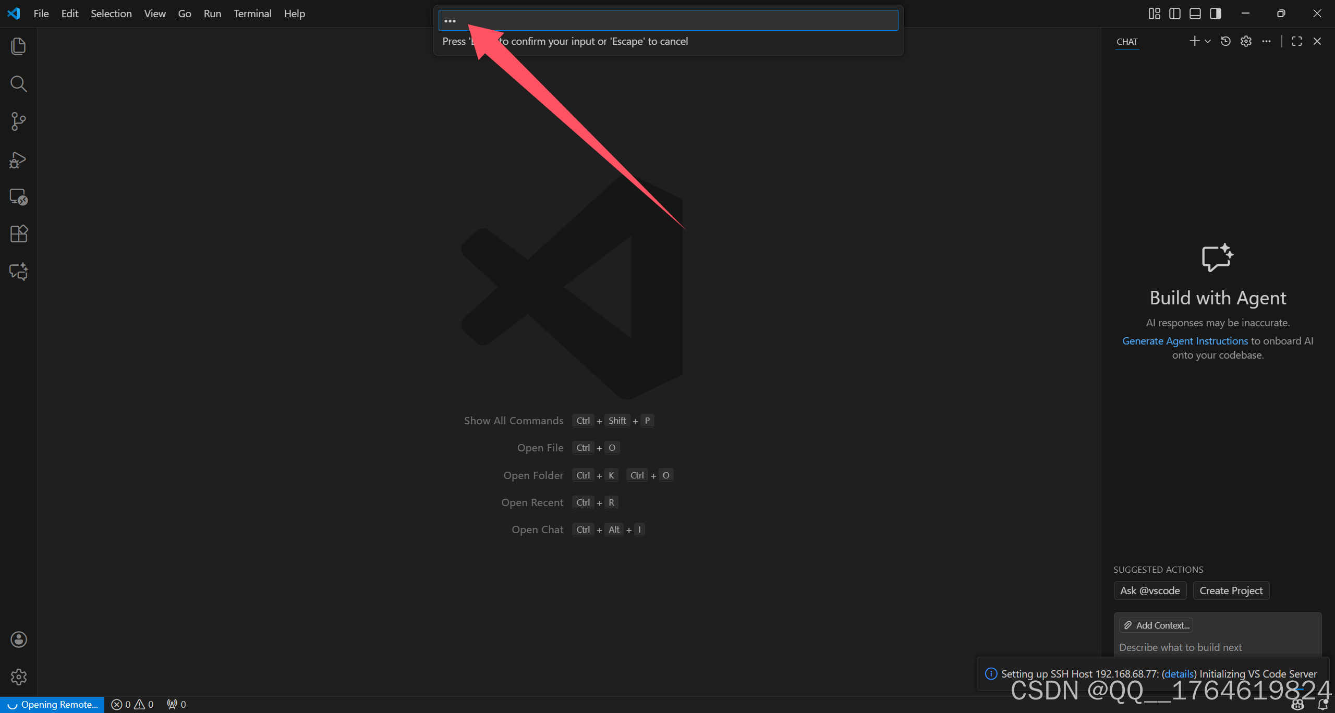The height and width of the screenshot is (713, 1335).
Task: Show chat history in Chat panel
Action: pyautogui.click(x=1225, y=41)
